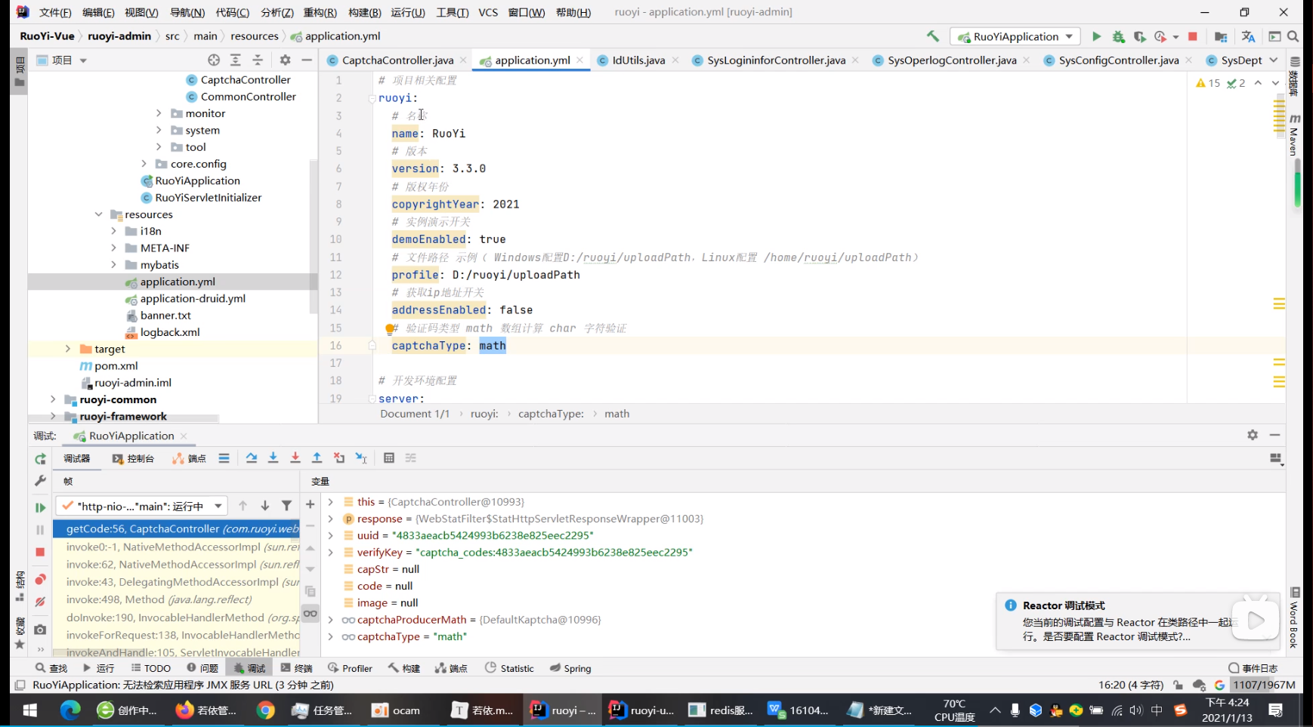
Task: Open the 重构(R) menu
Action: tap(320, 12)
